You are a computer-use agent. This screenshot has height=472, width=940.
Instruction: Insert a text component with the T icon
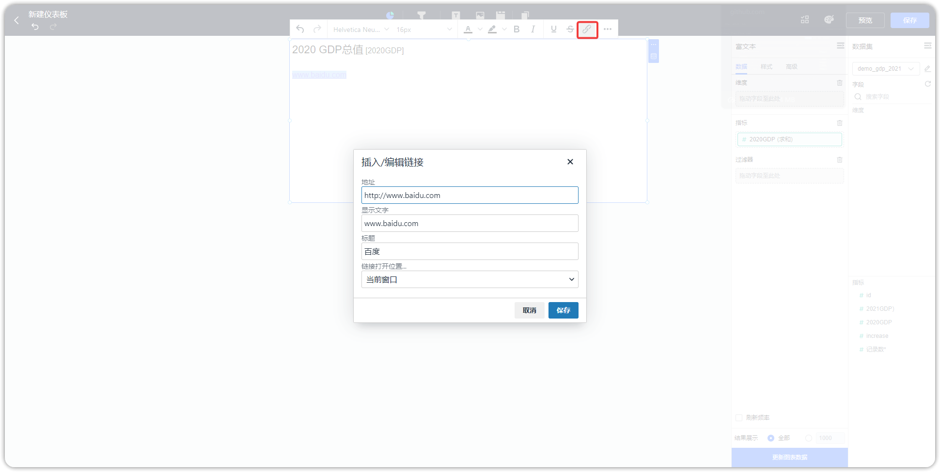point(455,15)
